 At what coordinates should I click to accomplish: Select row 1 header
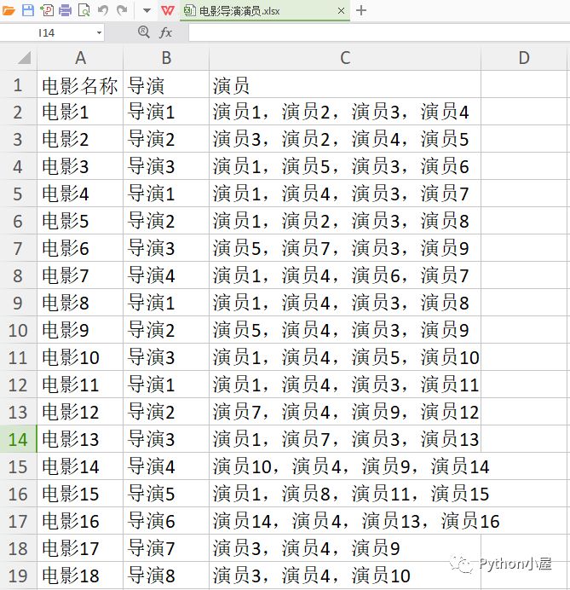tap(18, 84)
